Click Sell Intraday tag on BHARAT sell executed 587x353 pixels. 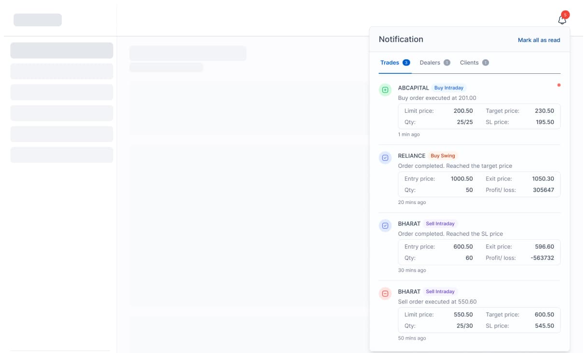(440, 292)
